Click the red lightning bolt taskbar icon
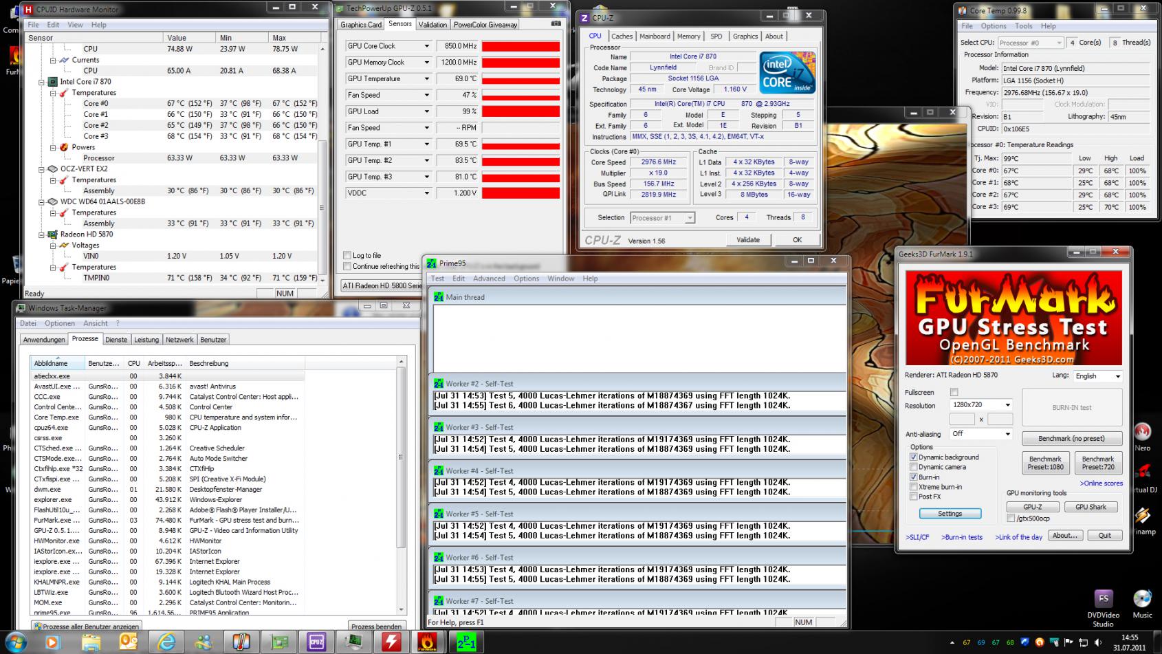Viewport: 1162px width, 654px height. [x=391, y=642]
